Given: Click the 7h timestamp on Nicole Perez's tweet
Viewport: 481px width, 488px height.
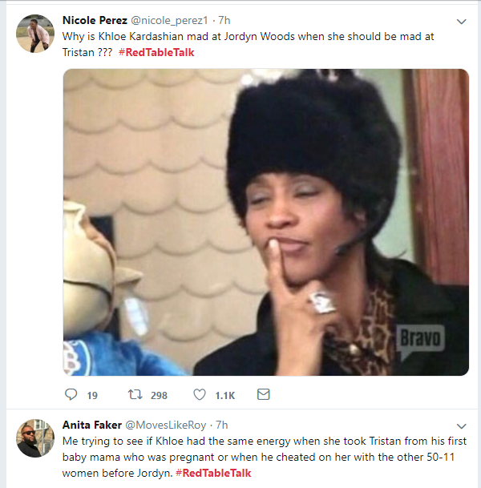Looking at the screenshot, I should click(224, 20).
